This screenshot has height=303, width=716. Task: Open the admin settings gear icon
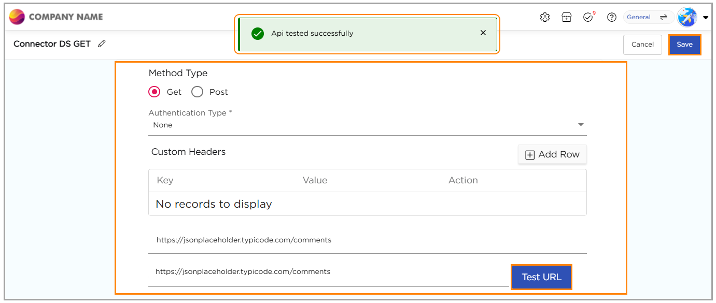544,17
